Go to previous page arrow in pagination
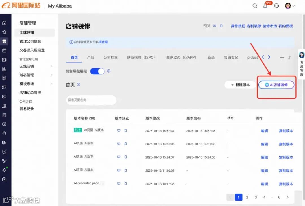 [230, 197]
